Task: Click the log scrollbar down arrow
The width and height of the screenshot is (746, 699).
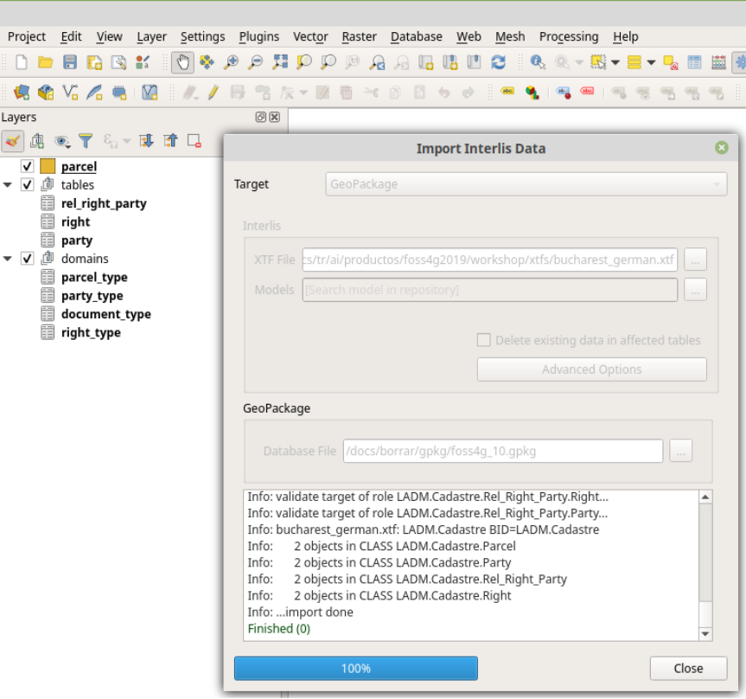Action: pyautogui.click(x=705, y=634)
